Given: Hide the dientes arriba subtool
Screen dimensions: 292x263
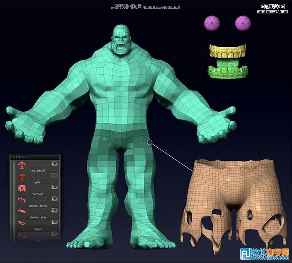Looking at the screenshot, I should [54, 199].
